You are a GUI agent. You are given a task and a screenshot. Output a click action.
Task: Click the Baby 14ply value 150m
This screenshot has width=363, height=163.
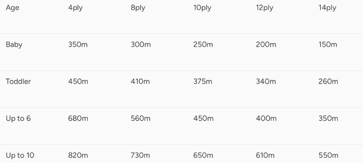(328, 45)
